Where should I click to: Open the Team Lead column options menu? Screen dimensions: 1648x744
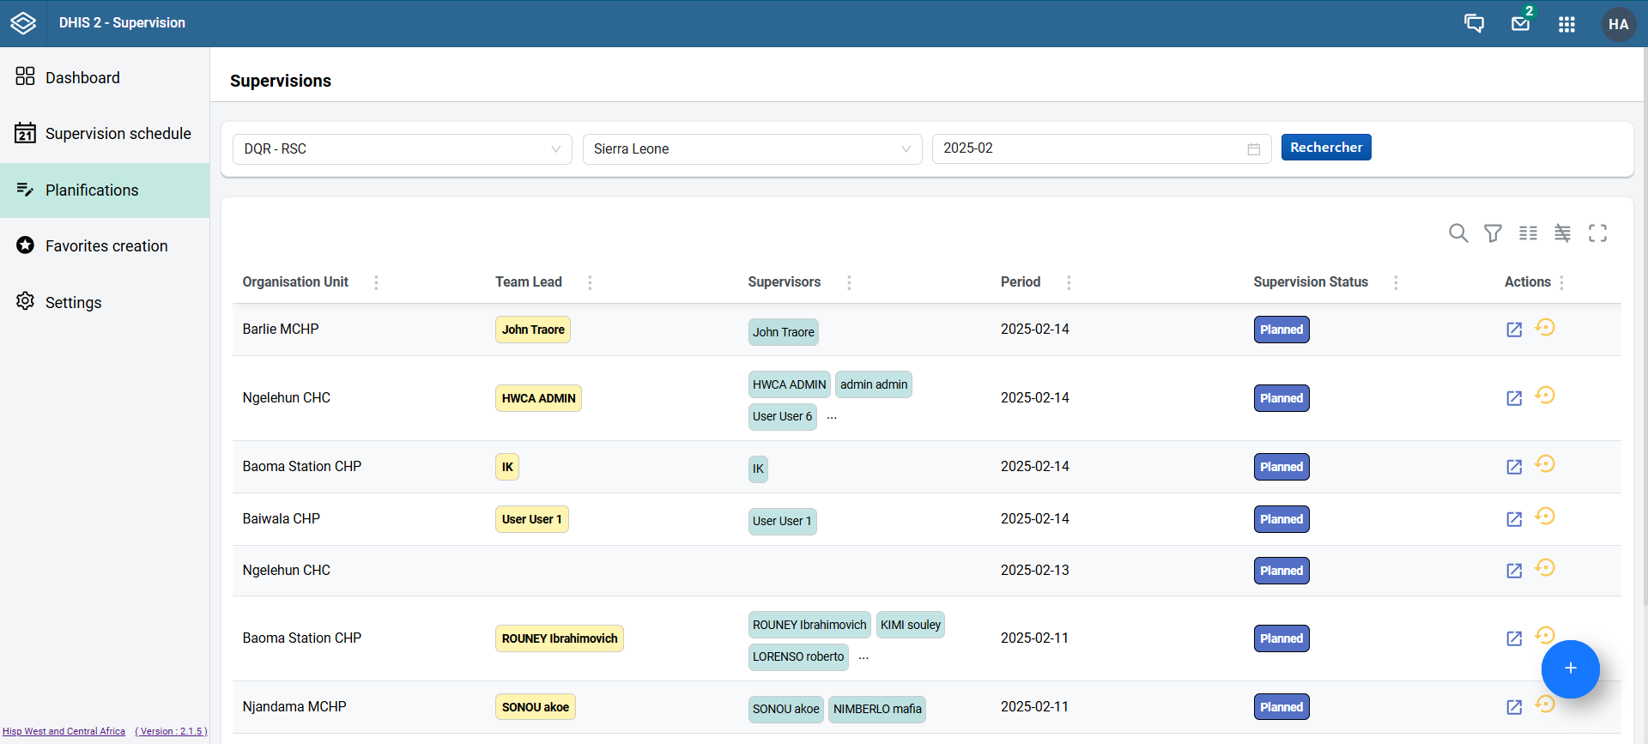590,282
